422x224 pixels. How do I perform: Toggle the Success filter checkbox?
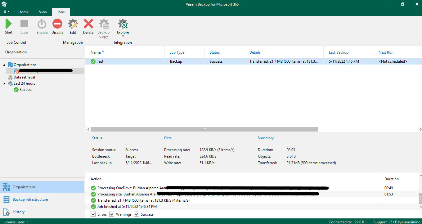137,214
